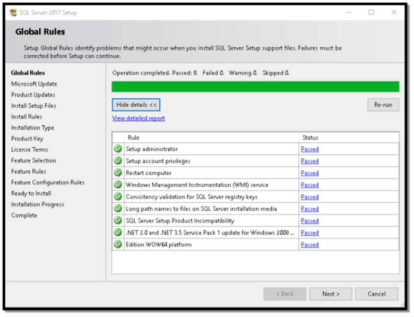Click rule text 'Setup account privileges'
The image size is (414, 317).
pos(158,161)
